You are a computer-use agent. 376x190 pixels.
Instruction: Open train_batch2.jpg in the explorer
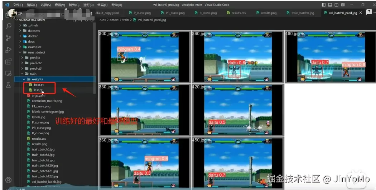tap(43, 160)
